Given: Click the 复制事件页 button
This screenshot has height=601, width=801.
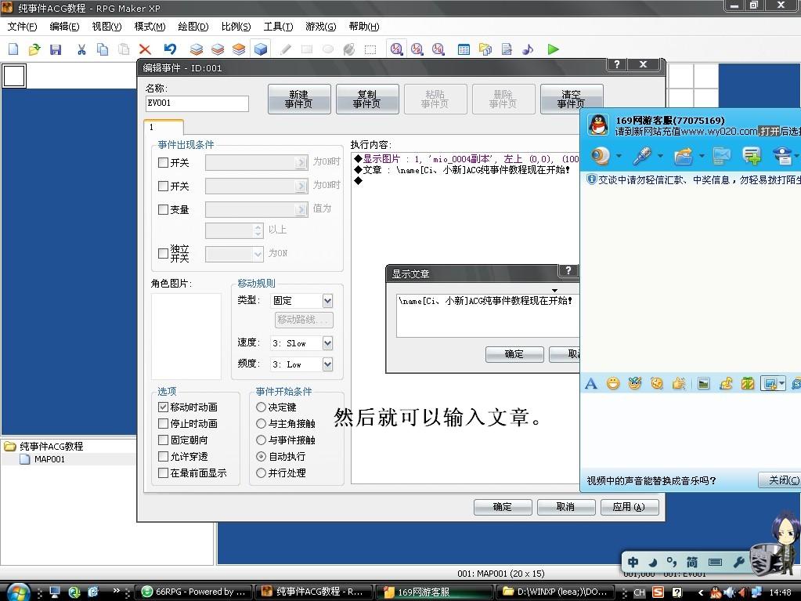Looking at the screenshot, I should (x=366, y=100).
